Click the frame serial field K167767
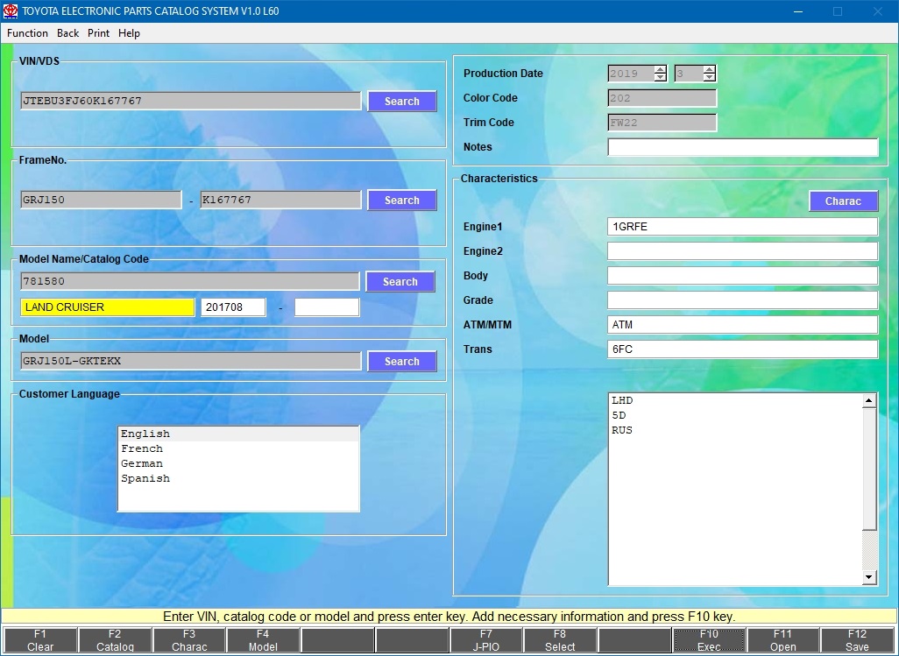The width and height of the screenshot is (899, 656). coord(281,200)
